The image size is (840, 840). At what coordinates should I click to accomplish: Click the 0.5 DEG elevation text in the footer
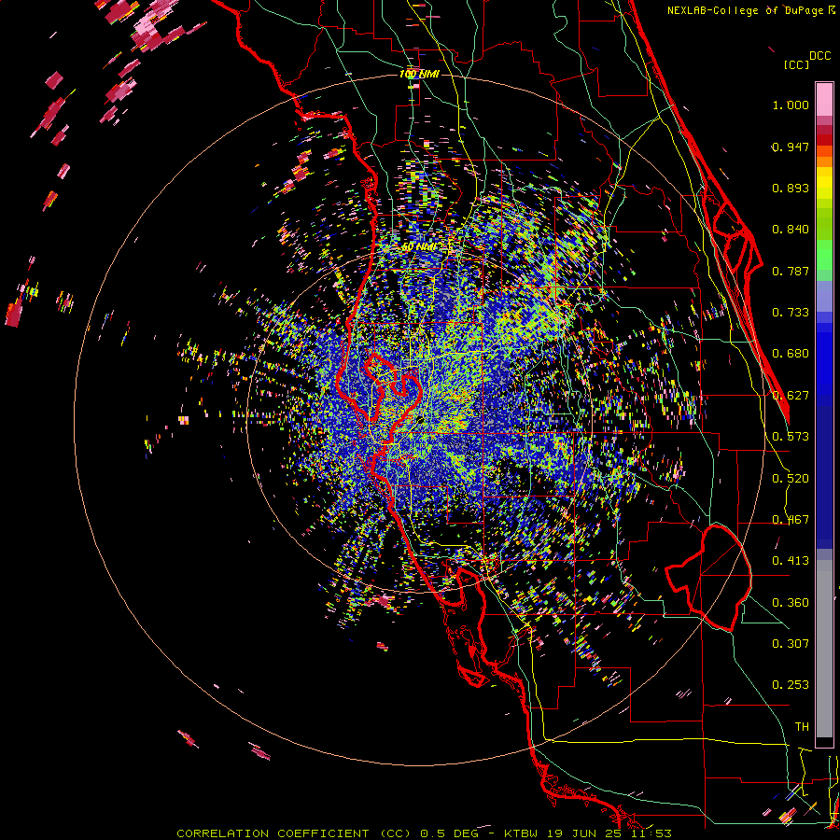pyautogui.click(x=449, y=833)
